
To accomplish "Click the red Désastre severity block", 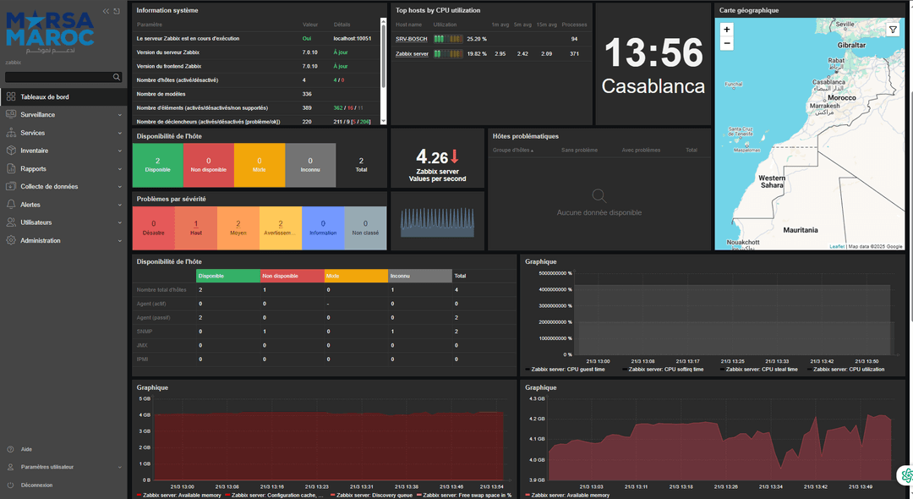I will [x=154, y=228].
